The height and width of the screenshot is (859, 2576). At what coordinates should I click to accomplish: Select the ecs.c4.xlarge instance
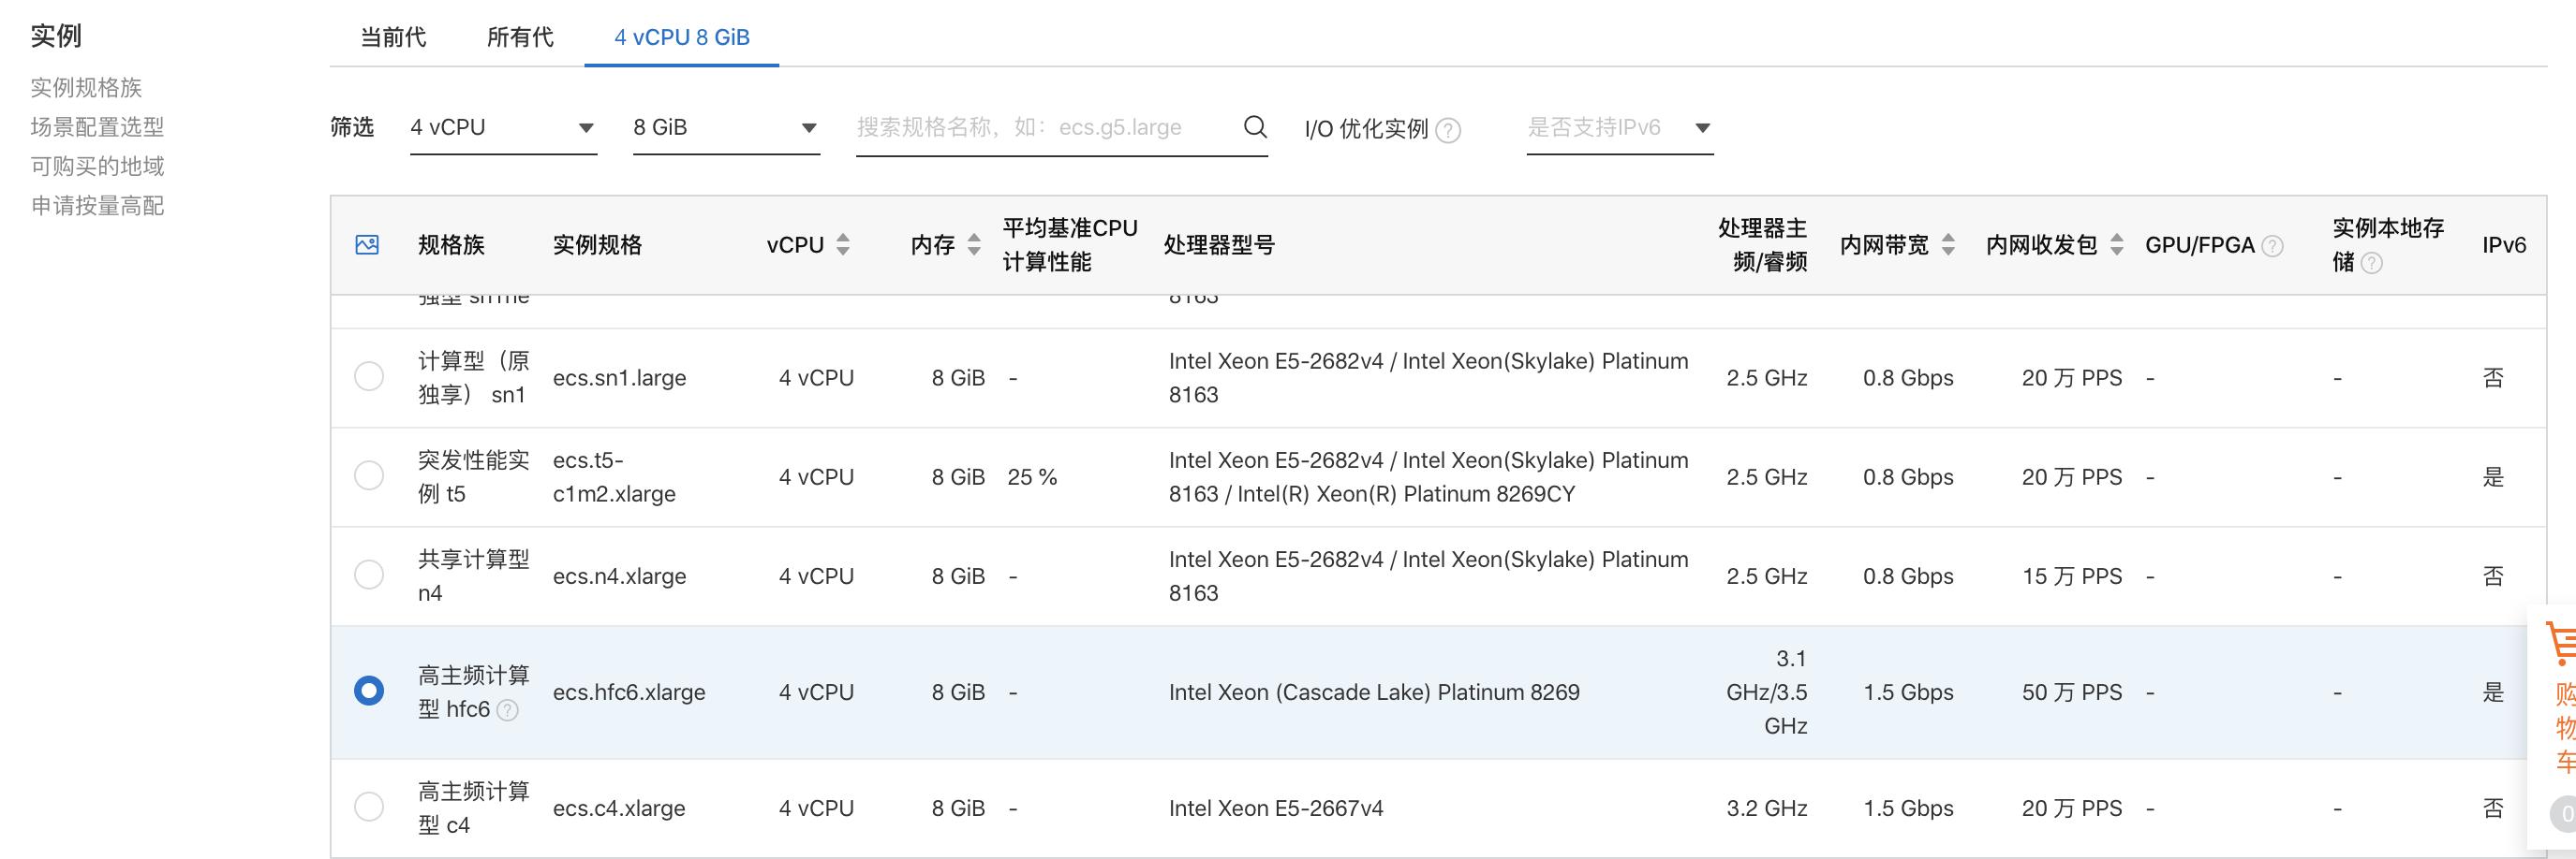(369, 806)
